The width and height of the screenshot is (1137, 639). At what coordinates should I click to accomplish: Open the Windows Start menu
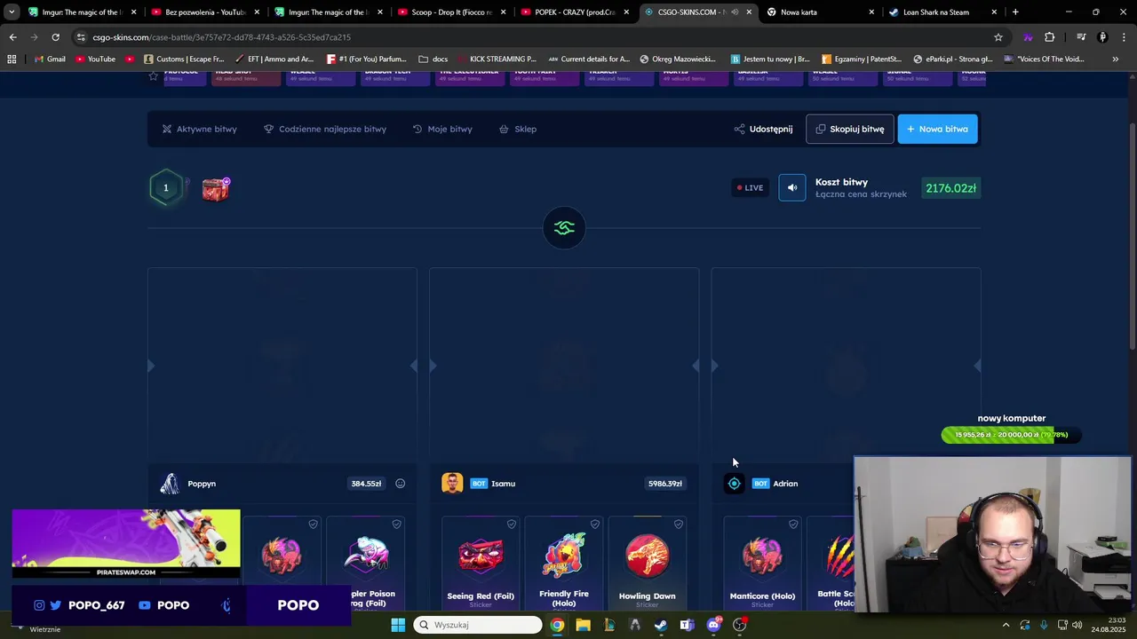[398, 625]
